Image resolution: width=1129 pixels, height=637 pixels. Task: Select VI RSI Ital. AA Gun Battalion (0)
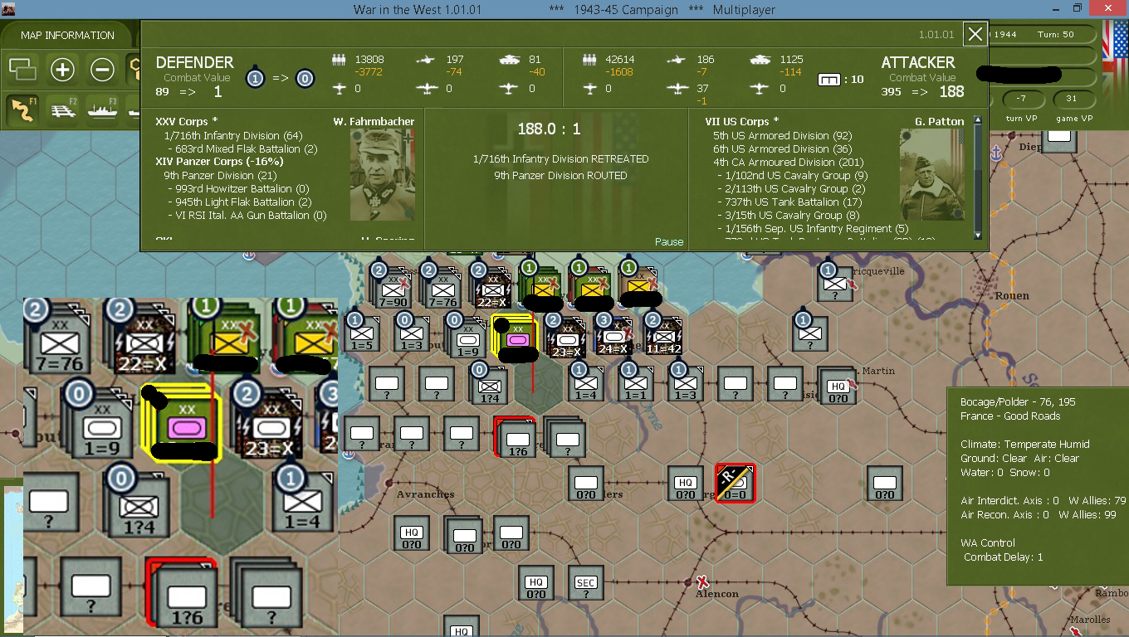(247, 215)
